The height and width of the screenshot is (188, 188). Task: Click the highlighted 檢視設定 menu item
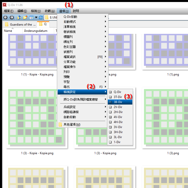[x=82, y=92]
